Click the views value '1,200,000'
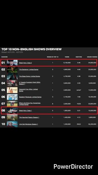The width and height of the screenshot is (98, 175). [67, 124]
